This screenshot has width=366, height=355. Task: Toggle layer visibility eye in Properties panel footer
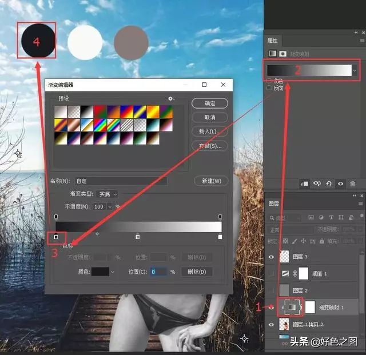(341, 184)
